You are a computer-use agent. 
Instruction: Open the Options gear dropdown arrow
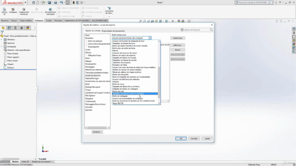tap(84, 3)
